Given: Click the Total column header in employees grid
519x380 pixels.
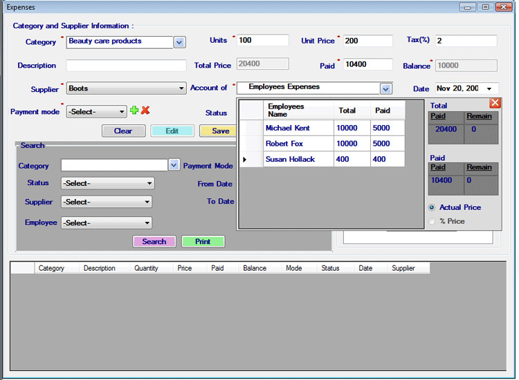Looking at the screenshot, I should pos(352,111).
